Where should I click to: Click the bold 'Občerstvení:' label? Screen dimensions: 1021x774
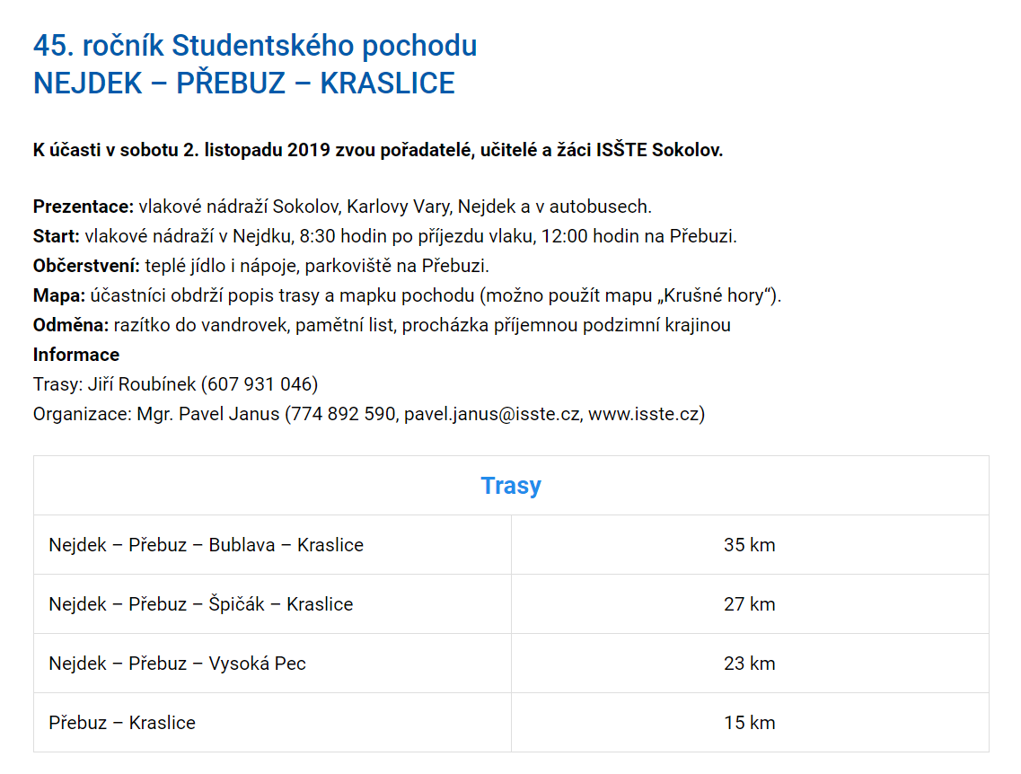pos(86,266)
